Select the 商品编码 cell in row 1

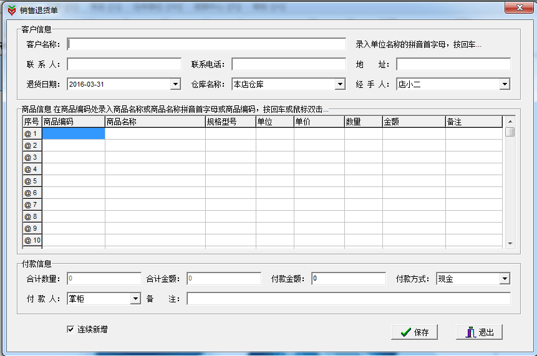pos(73,133)
